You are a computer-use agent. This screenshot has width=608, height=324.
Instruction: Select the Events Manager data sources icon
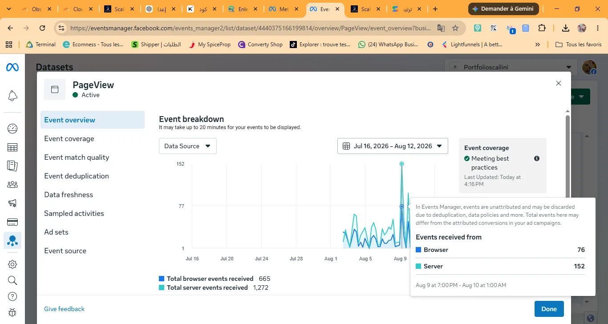click(12, 240)
